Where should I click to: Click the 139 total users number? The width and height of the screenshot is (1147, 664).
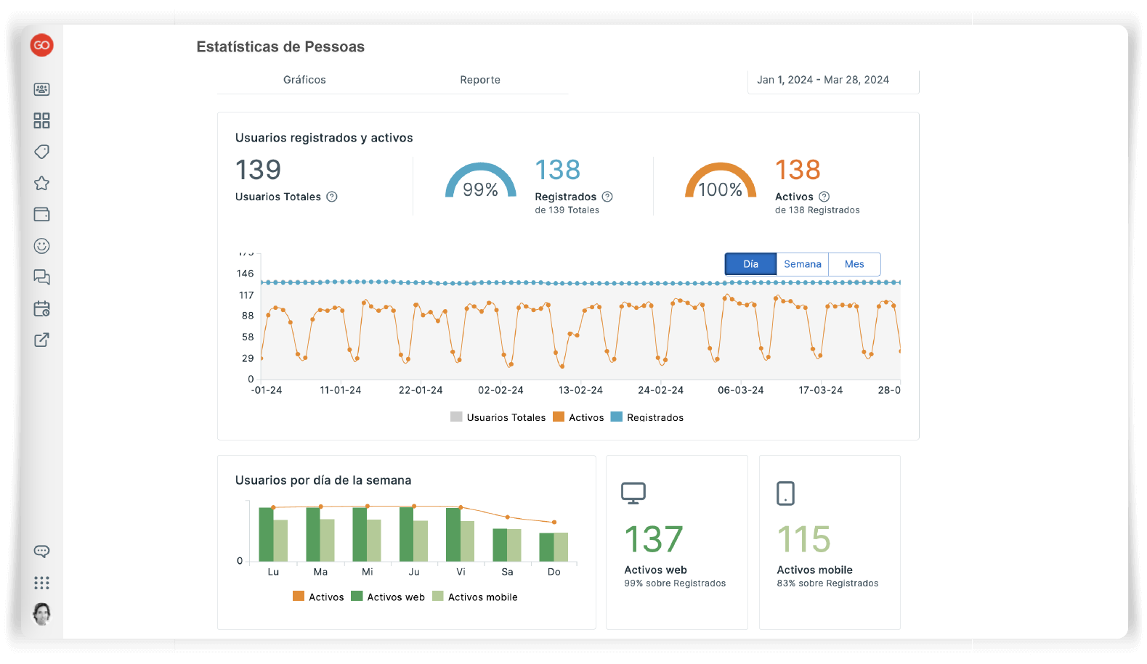click(x=258, y=171)
